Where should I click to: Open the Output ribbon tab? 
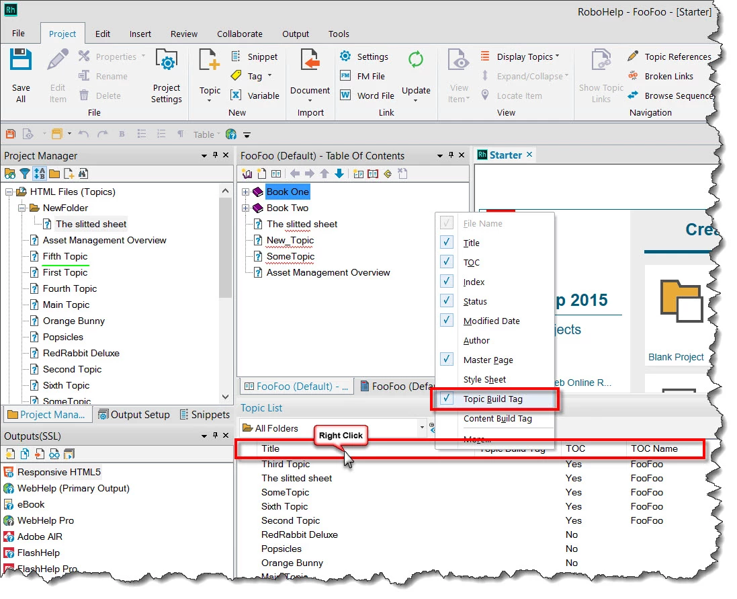point(295,34)
